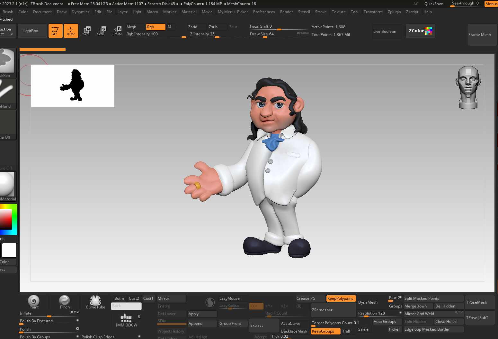Select the Pinch brush icon
Screen dimensions: 498x339
pyautogui.click(x=65, y=302)
